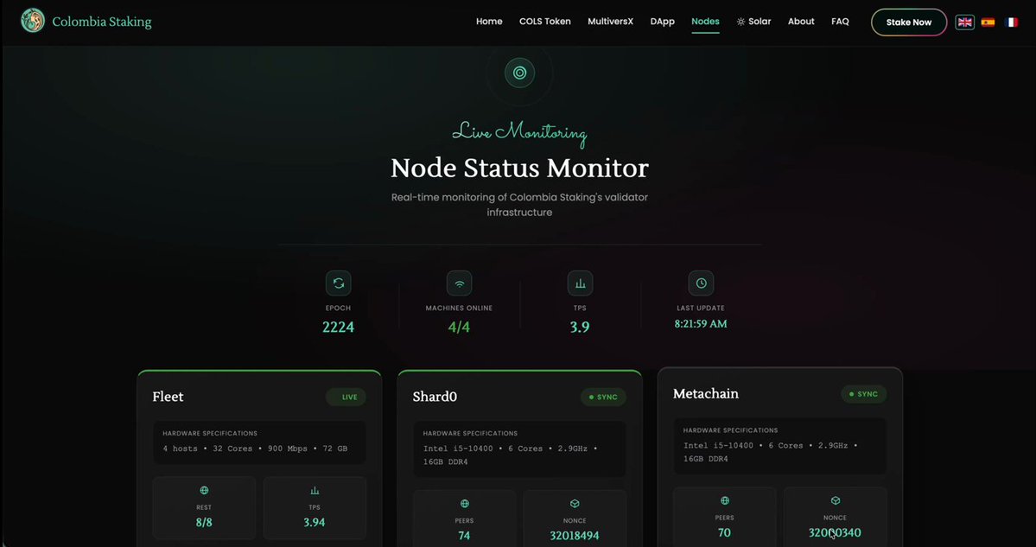Go to the MultiversX menu item
Viewport: 1036px width, 547px height.
(x=611, y=22)
